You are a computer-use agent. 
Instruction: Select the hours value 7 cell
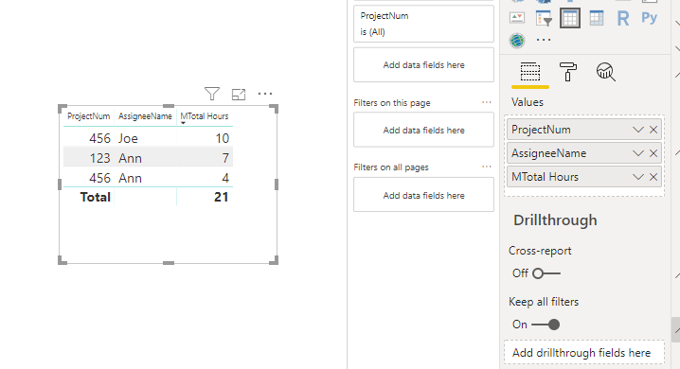(225, 158)
